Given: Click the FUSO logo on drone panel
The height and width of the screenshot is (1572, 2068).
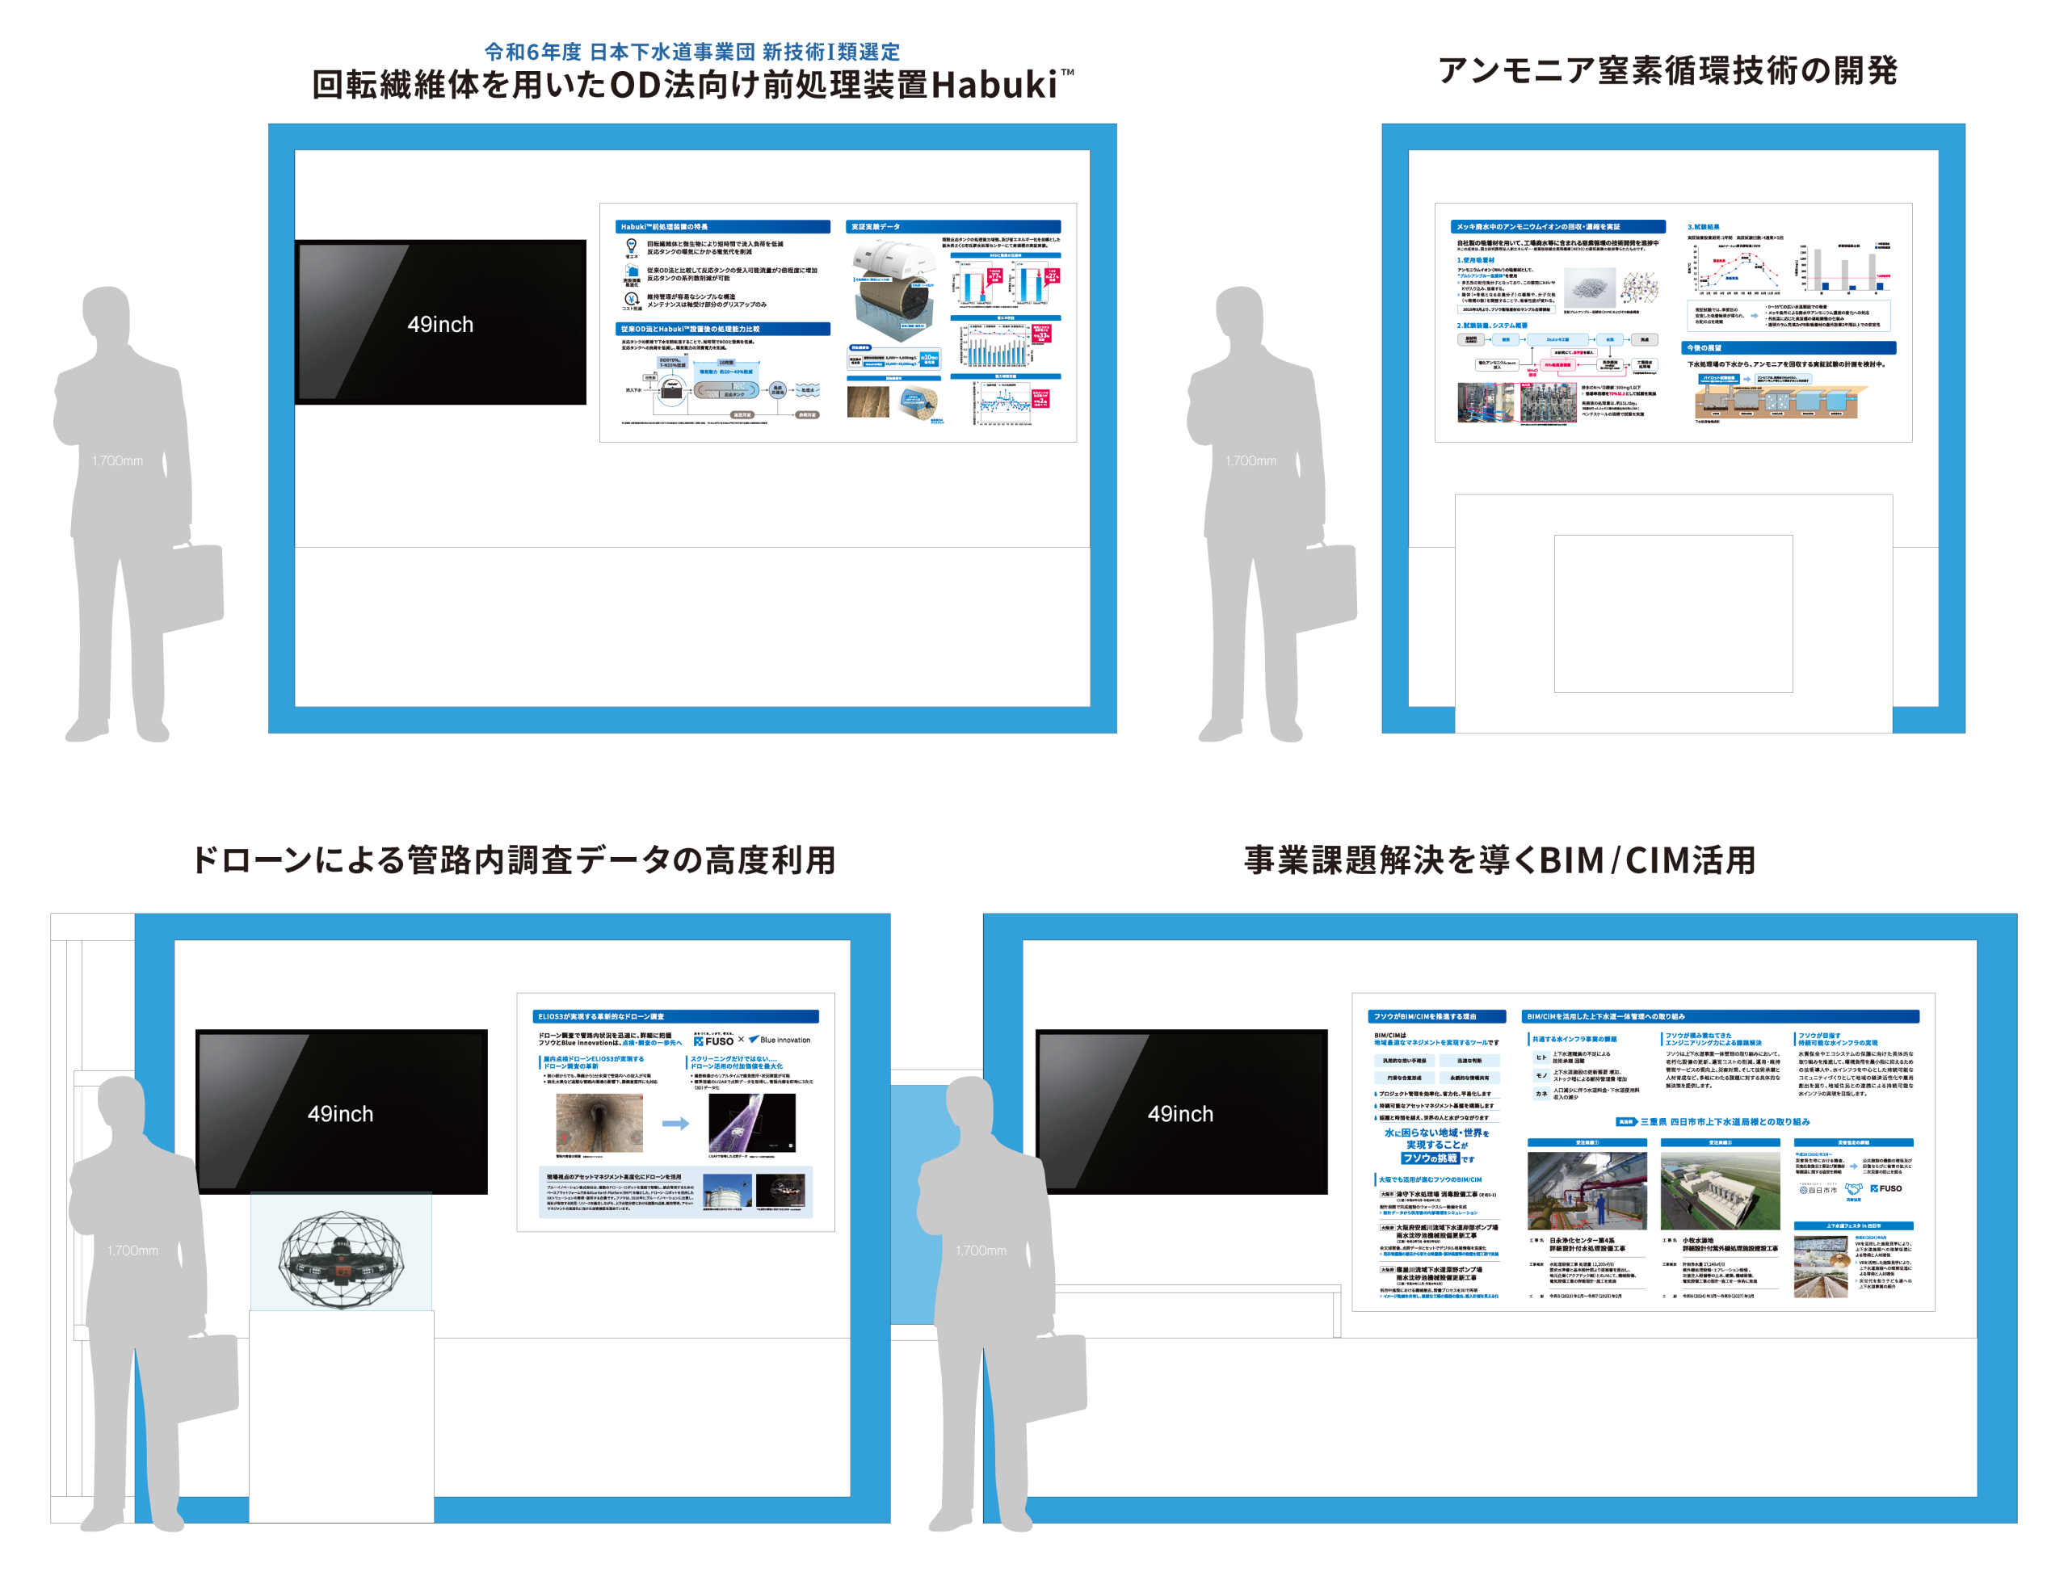Looking at the screenshot, I should click(x=714, y=1040).
